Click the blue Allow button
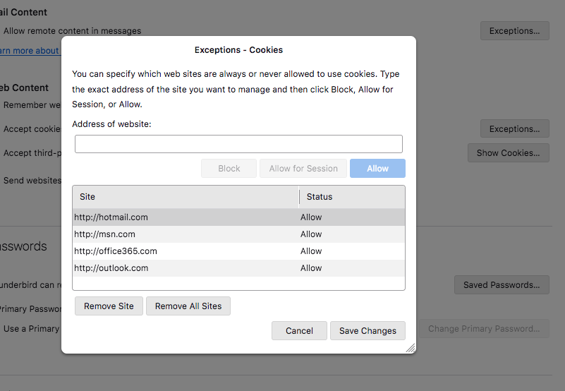The height and width of the screenshot is (391, 565). click(377, 169)
